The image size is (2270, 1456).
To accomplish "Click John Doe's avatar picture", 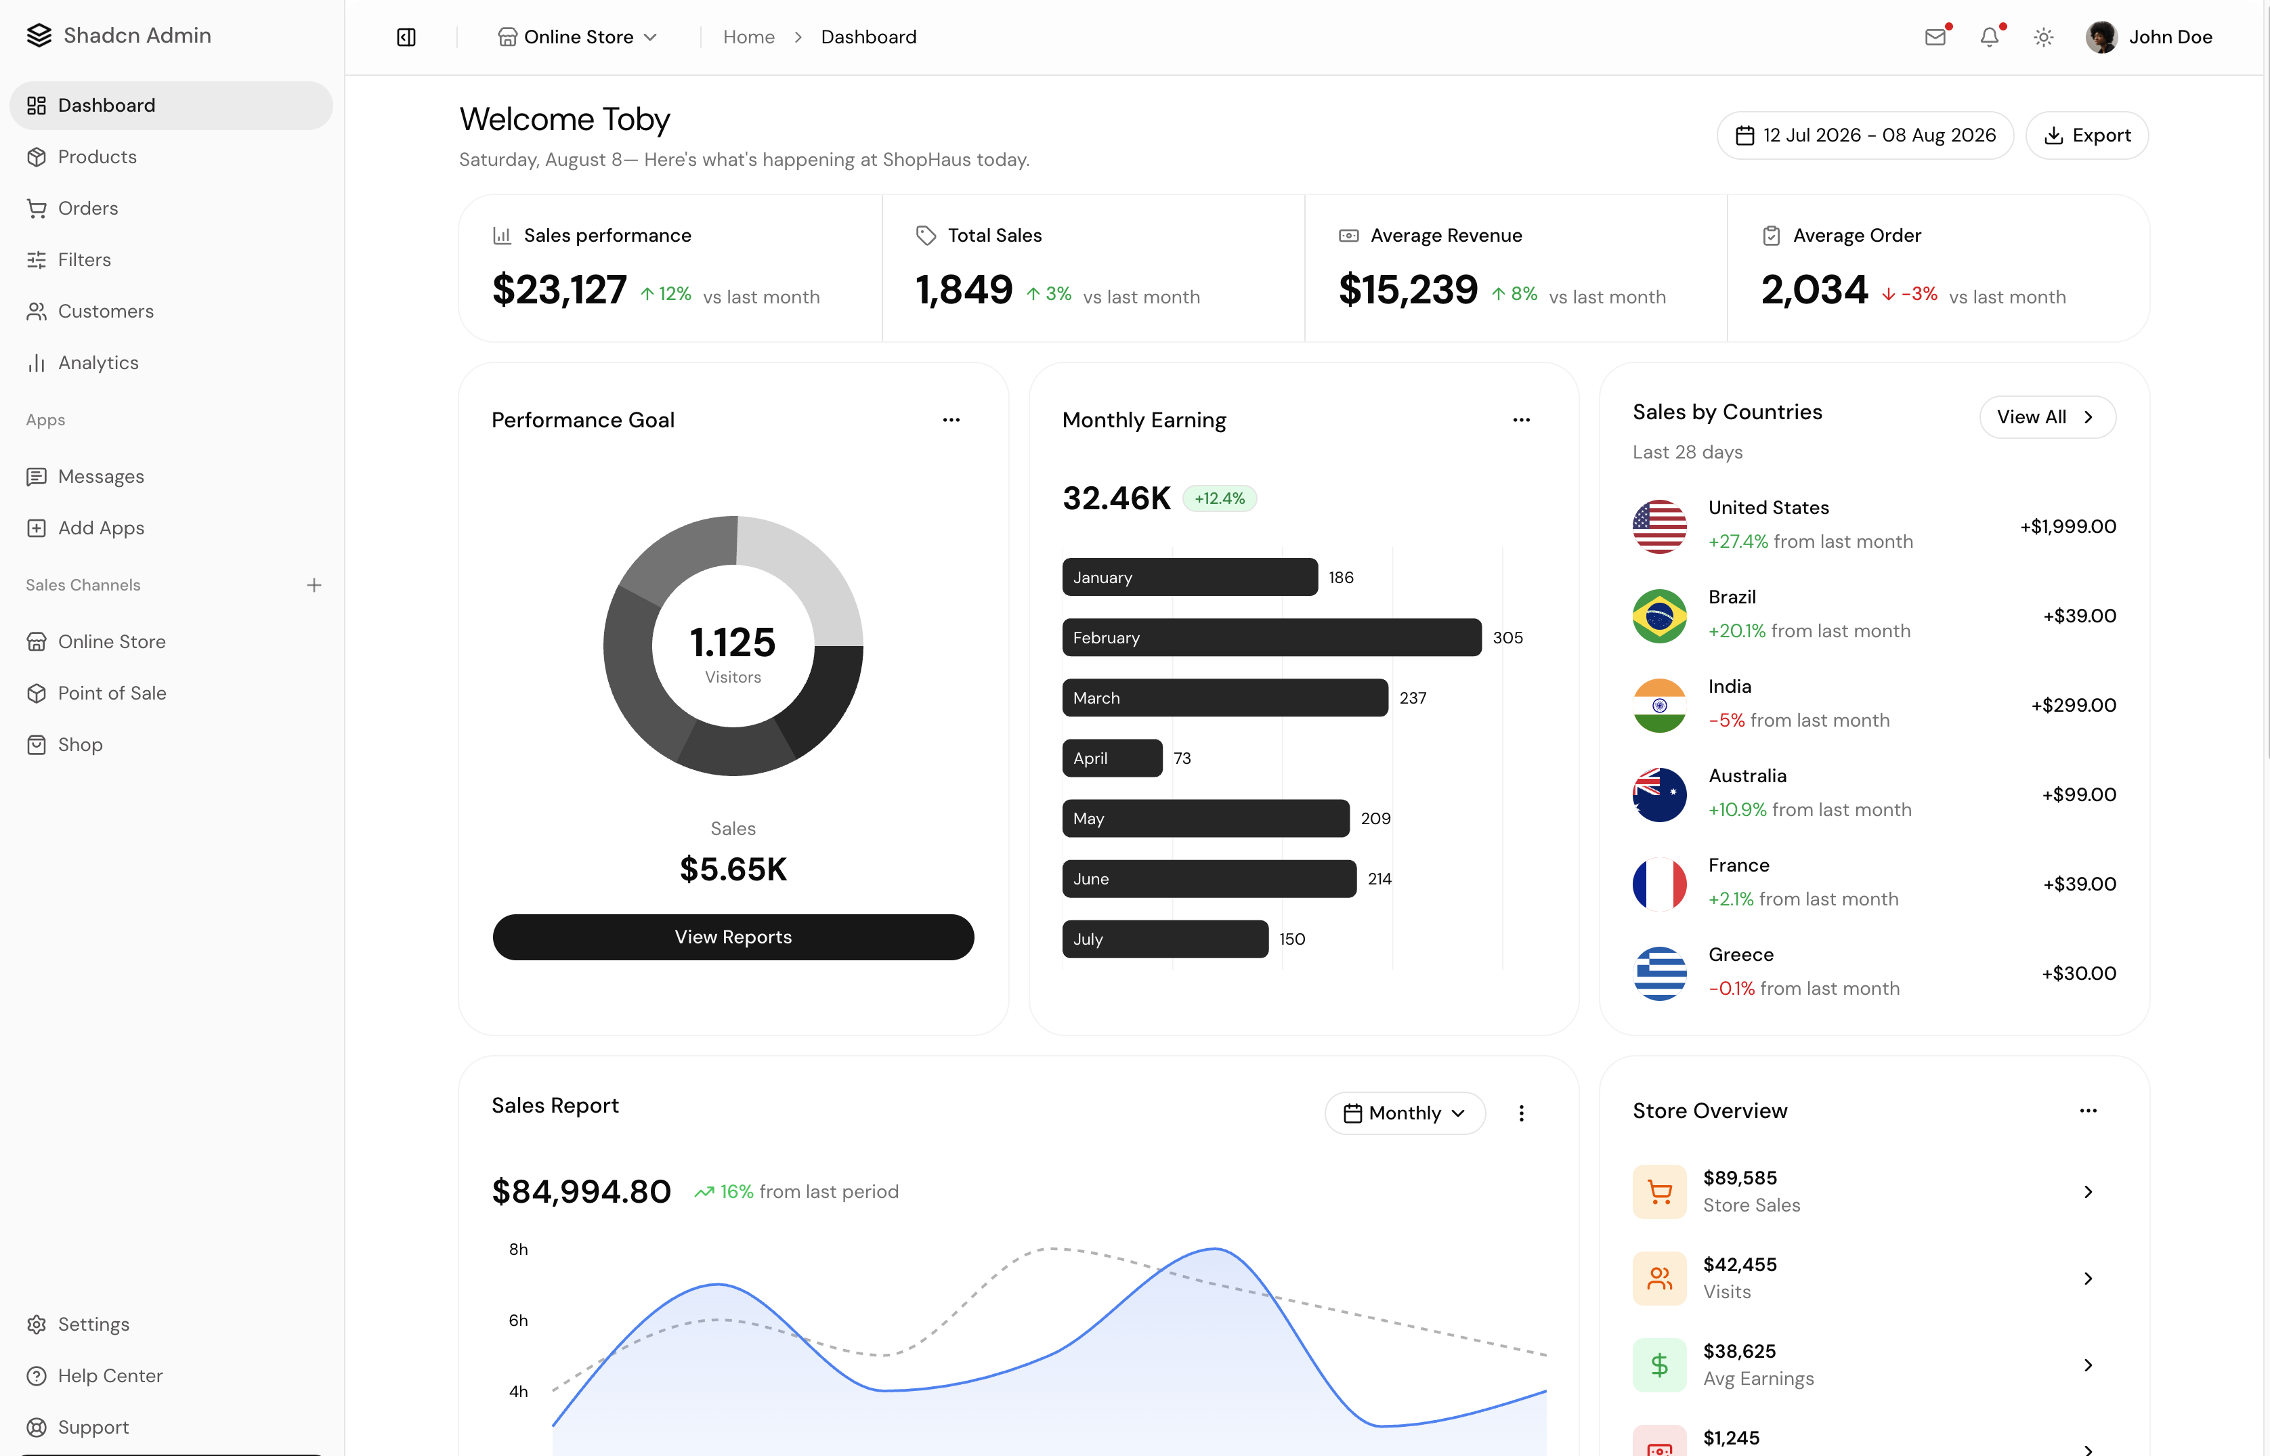I will 2101,37.
